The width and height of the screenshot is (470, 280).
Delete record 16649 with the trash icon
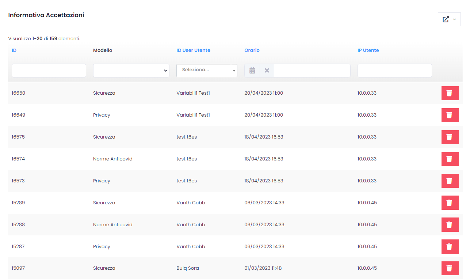[450, 115]
